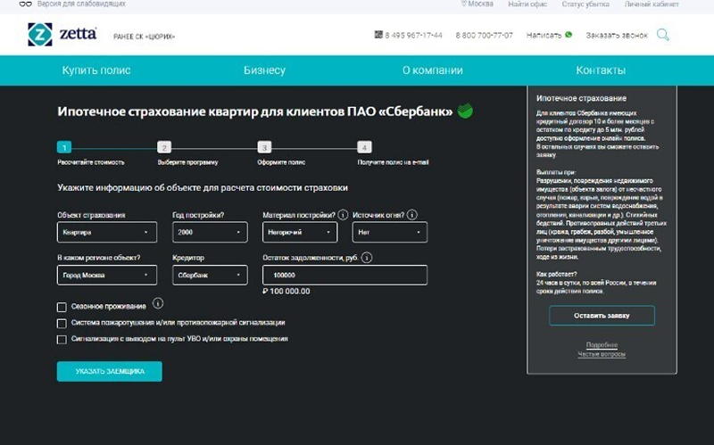The height and width of the screenshot is (445, 714).
Task: Open the Подробнее link in sidebar
Action: (x=602, y=345)
